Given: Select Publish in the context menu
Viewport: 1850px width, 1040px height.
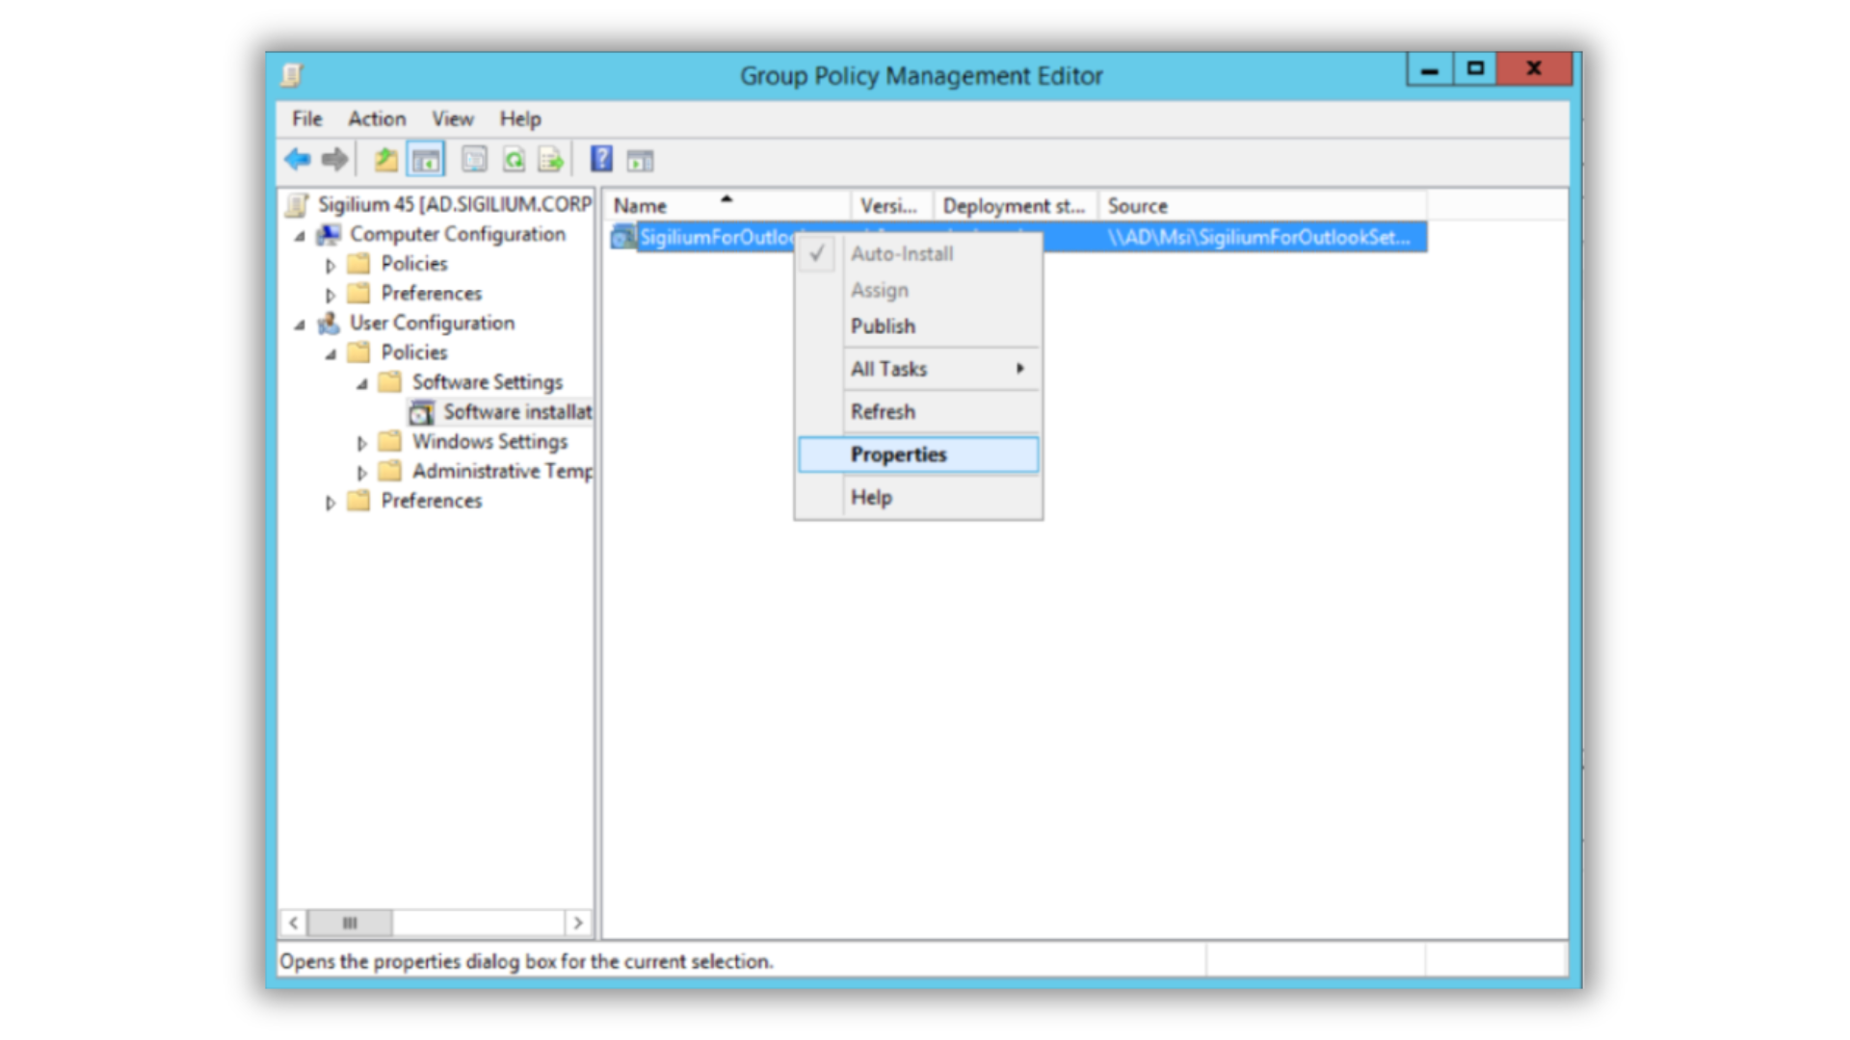Looking at the screenshot, I should [883, 326].
